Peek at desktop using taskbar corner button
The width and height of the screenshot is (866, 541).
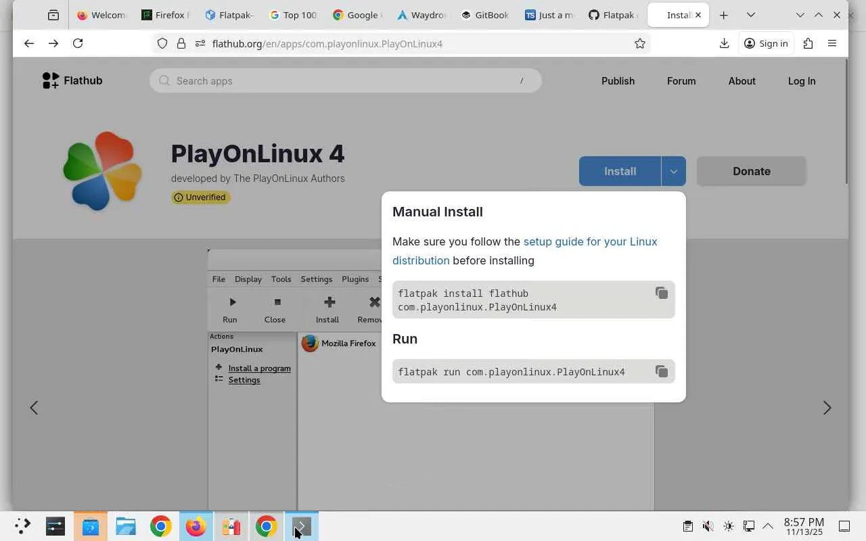844,526
